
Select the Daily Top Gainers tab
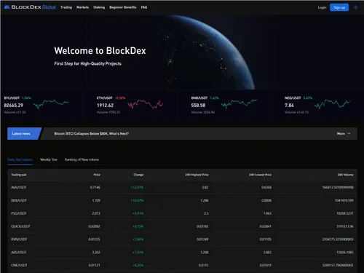pos(20,159)
